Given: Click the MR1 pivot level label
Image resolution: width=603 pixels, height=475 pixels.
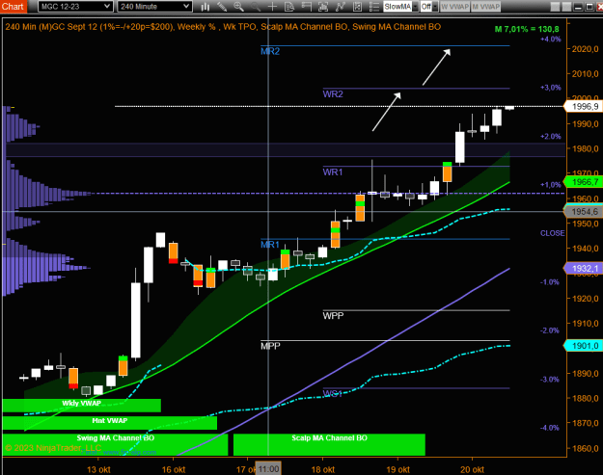Looking at the screenshot, I should coord(269,245).
